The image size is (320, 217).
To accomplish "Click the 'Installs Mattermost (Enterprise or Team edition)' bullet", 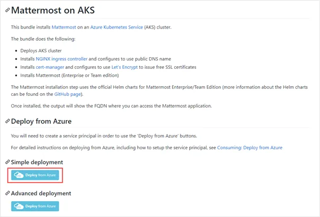I will click(69, 76).
